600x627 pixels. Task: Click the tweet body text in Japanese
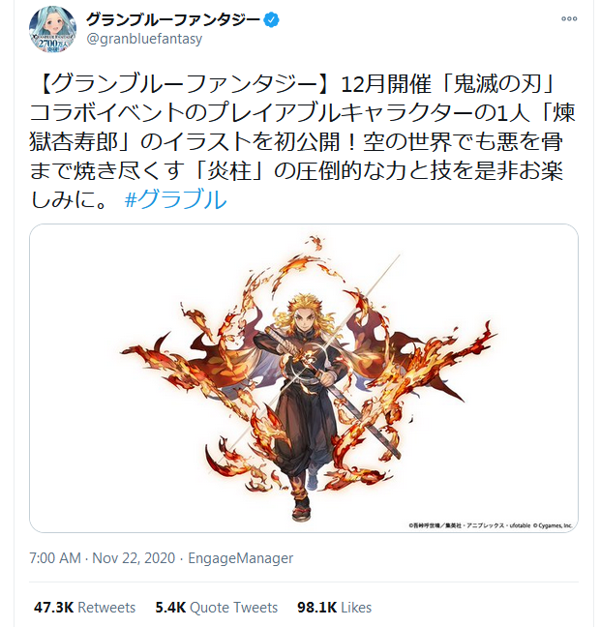coord(302,142)
